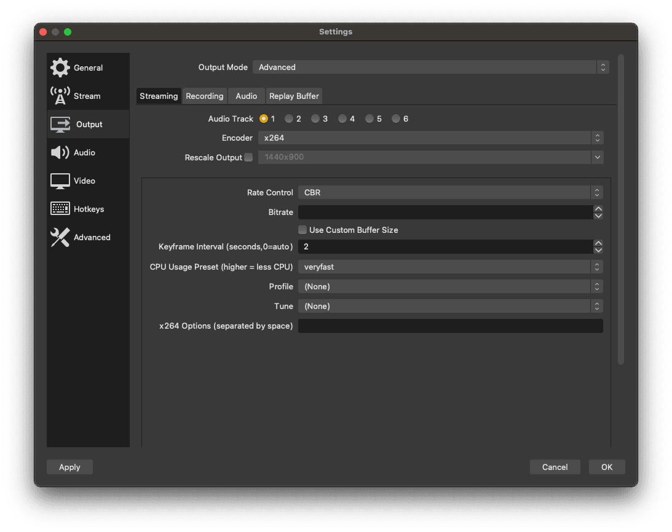Select audio track 3 radio button
Viewport: 672px width, 532px height.
[x=315, y=119]
